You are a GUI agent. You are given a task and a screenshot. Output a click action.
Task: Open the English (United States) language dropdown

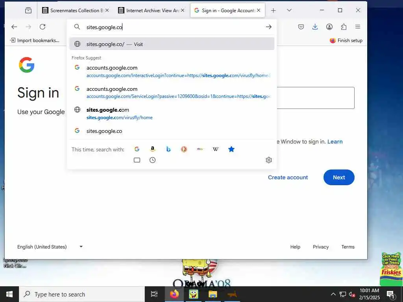click(50, 247)
